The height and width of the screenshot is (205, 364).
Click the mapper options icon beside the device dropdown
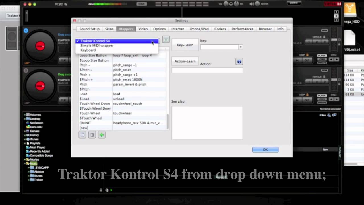pyautogui.click(x=166, y=40)
